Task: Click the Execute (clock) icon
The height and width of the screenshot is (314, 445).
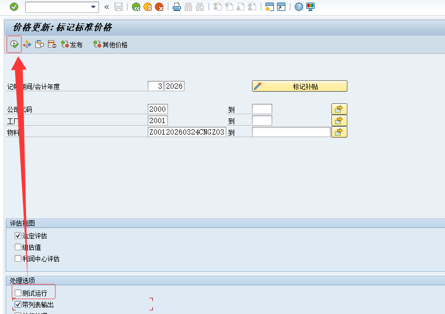Action: tap(14, 44)
